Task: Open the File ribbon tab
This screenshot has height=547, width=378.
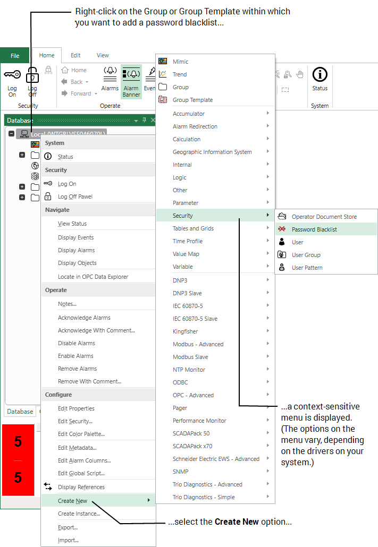Action: pyautogui.click(x=15, y=55)
